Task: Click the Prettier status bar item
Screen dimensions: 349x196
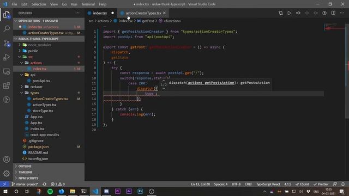Action: [321, 184]
